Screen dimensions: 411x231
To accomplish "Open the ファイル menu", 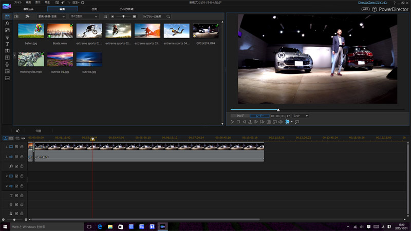I will (18, 3).
